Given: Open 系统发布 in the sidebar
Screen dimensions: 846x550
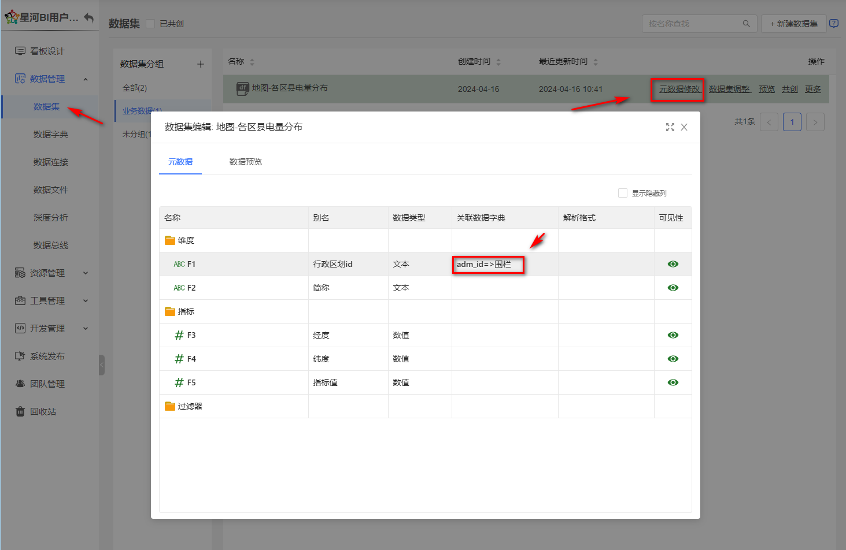Looking at the screenshot, I should [x=47, y=356].
